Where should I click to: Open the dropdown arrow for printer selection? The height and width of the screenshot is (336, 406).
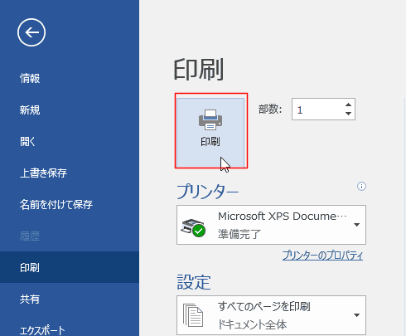[x=356, y=225]
